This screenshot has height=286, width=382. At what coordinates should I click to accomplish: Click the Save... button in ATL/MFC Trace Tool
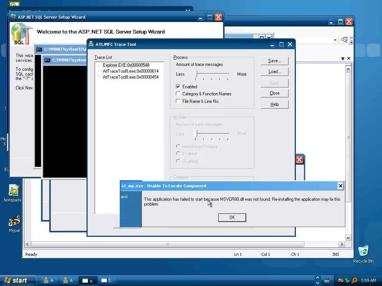click(274, 61)
